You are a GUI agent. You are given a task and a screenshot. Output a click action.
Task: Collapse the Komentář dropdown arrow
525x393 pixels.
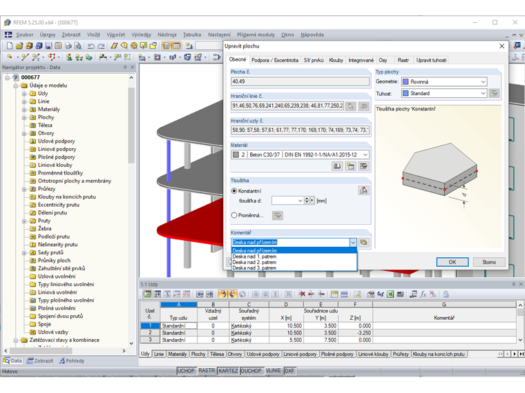(x=353, y=242)
